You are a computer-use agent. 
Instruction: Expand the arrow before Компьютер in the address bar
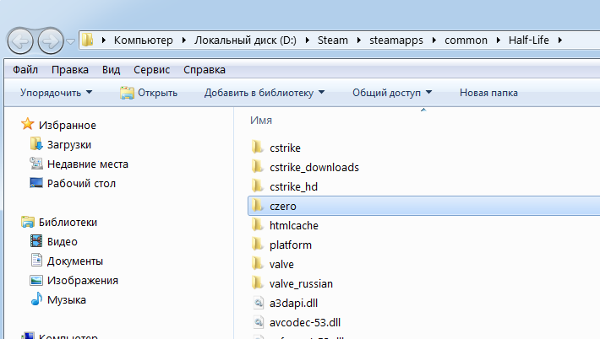[x=104, y=40]
